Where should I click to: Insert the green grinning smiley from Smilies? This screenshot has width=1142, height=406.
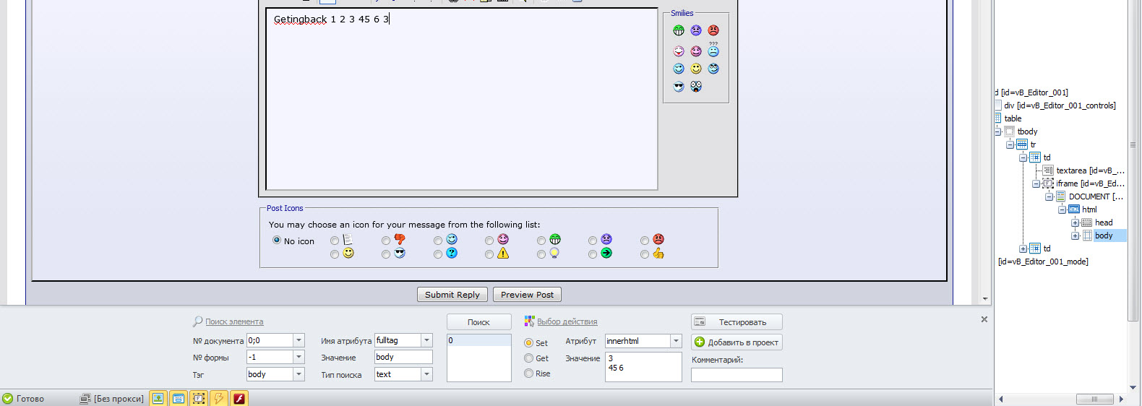point(679,30)
